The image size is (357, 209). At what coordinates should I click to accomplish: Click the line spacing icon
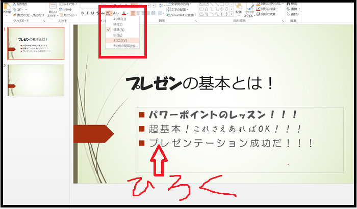click(x=162, y=5)
